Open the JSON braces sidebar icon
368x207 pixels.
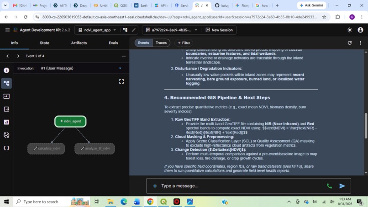[x=6, y=148]
